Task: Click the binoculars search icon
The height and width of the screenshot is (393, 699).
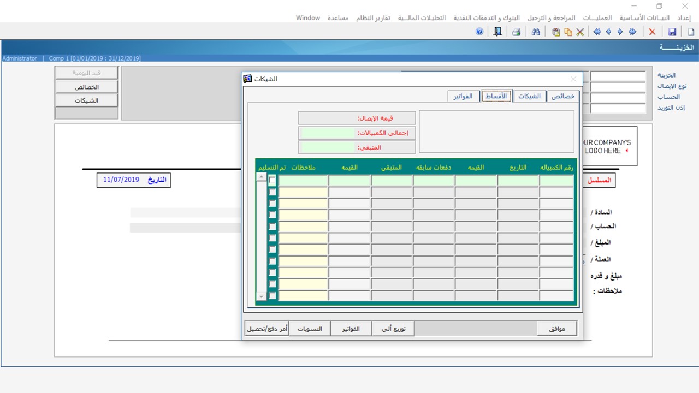Action: pos(536,32)
